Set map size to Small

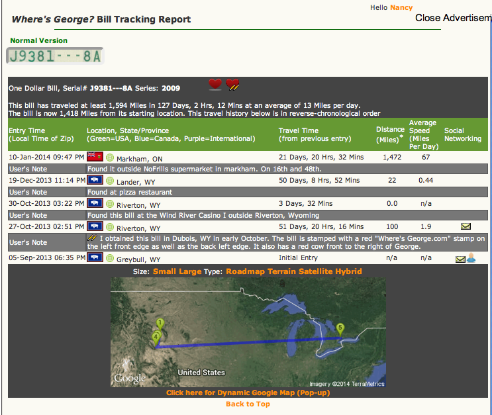click(x=164, y=271)
